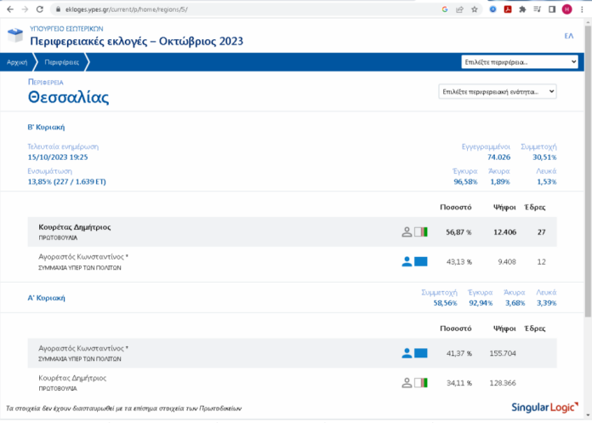Screen dimensions: 592x423
Task: Click the ballot box logo
Action: (x=15, y=35)
